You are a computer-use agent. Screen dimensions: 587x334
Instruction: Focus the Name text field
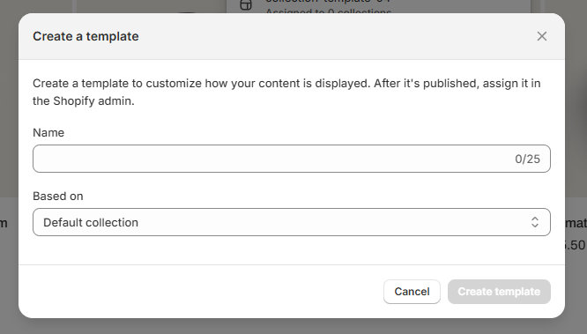(x=292, y=159)
